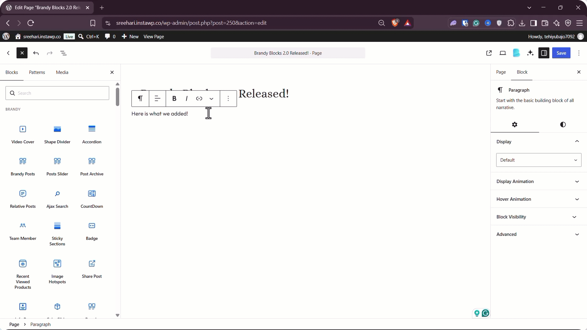
Task: Open document overview list view
Action: pyautogui.click(x=64, y=53)
